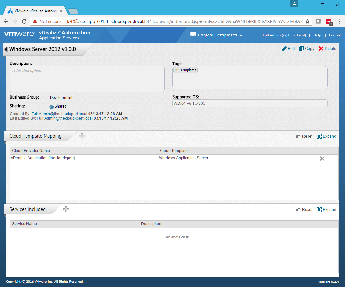Go back using the black arrow
This screenshot has height=287, width=345.
[x=6, y=49]
